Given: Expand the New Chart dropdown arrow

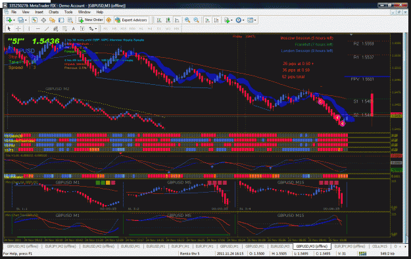Looking at the screenshot, I should (x=14, y=20).
